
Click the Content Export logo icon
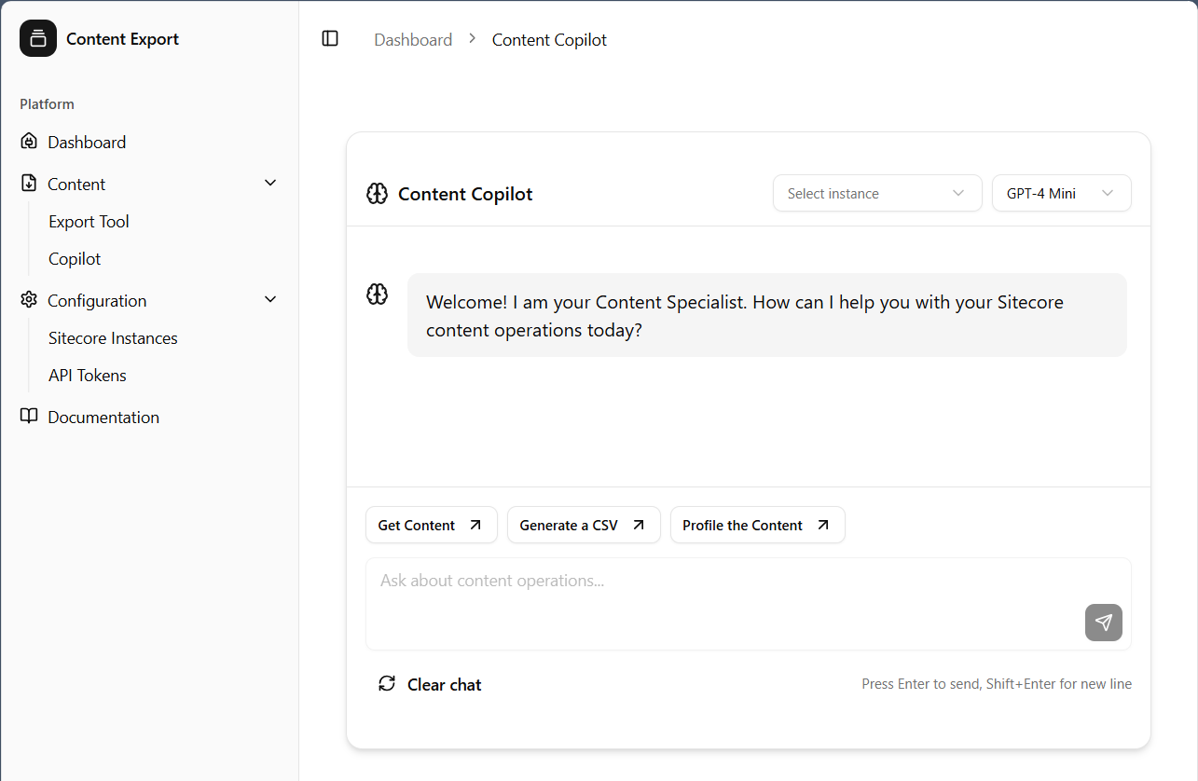(38, 38)
